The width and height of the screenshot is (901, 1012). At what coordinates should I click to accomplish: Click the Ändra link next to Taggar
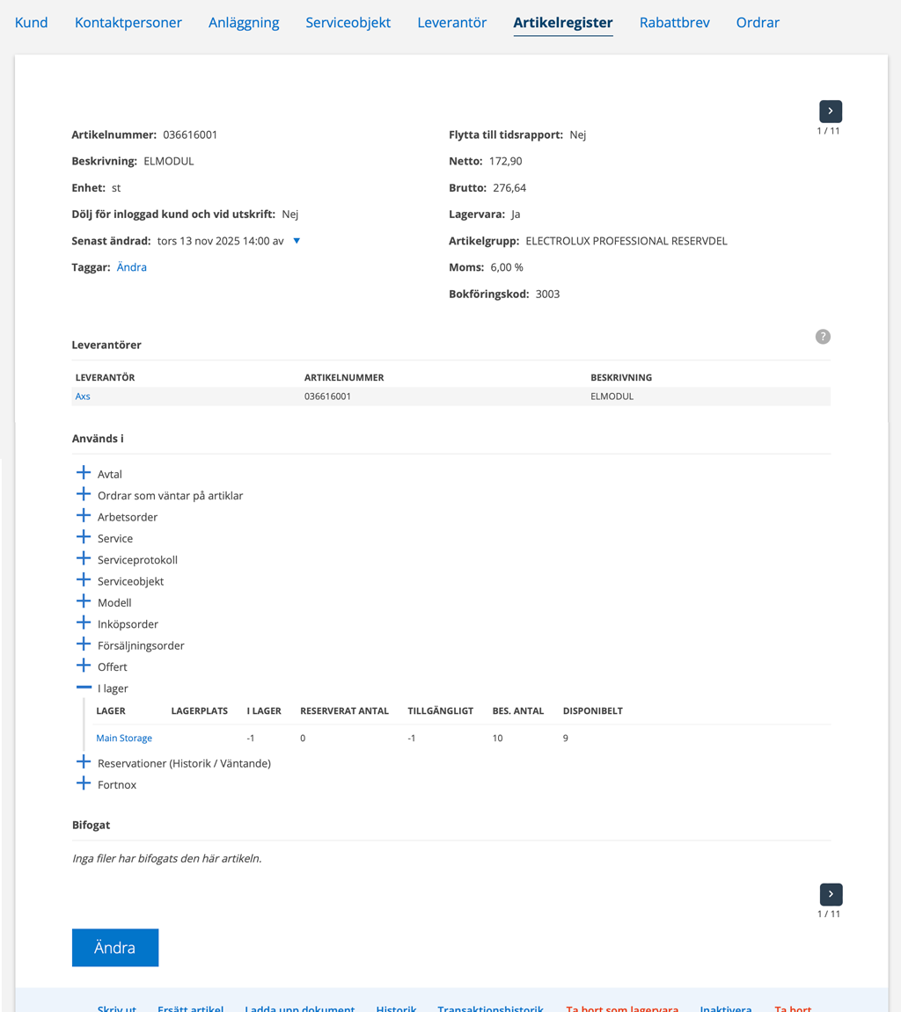(132, 267)
